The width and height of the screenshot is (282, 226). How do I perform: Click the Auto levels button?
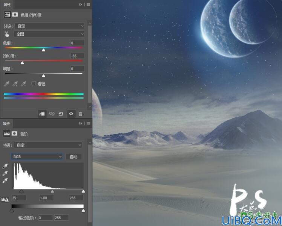74,157
